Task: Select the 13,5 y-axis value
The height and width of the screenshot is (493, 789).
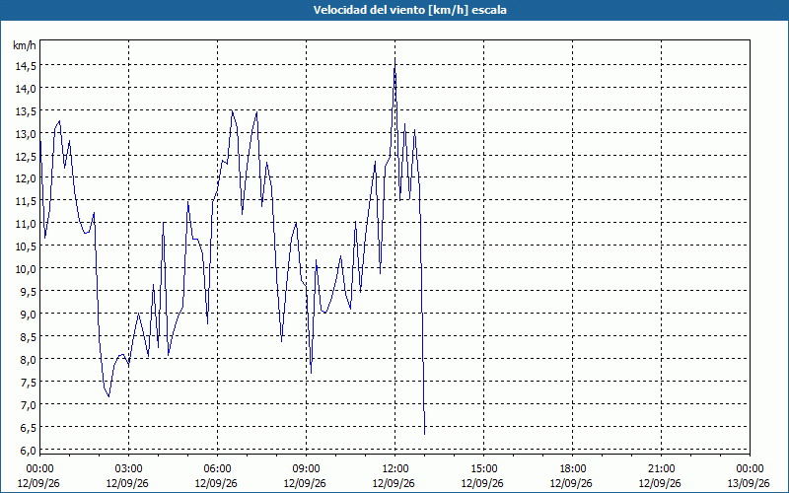Action: (25, 111)
